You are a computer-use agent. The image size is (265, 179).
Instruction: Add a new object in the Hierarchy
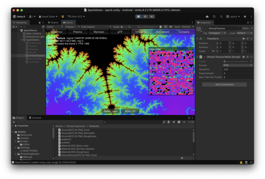(x=15, y=27)
